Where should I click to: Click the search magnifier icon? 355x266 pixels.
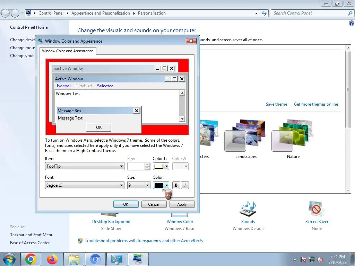pos(350,13)
